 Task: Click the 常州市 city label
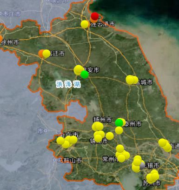(110, 159)
